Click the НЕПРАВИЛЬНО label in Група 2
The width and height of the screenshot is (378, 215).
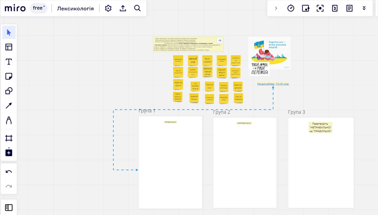pos(244,123)
